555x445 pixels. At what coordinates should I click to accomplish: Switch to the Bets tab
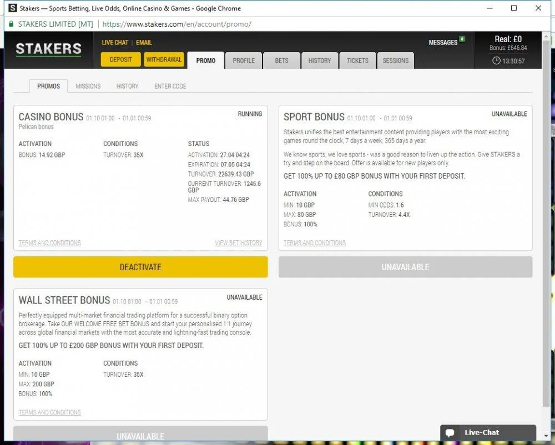coord(282,60)
